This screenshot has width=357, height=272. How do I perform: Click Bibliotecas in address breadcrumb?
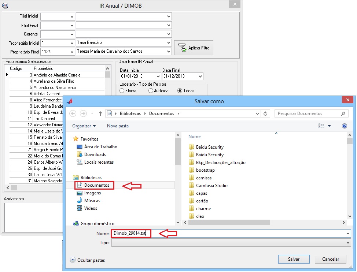[x=130, y=113]
